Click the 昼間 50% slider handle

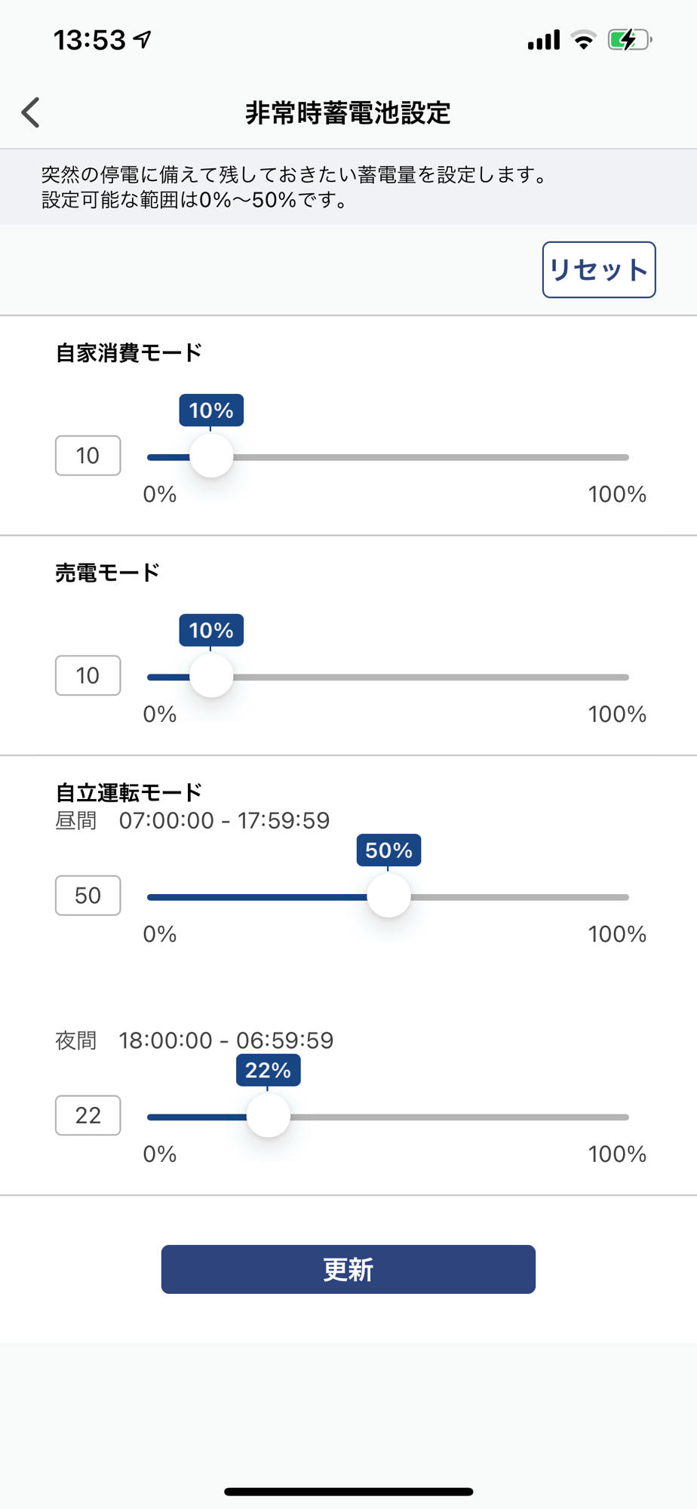[x=388, y=896]
